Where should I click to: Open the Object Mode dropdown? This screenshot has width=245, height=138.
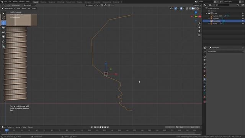tap(8, 8)
